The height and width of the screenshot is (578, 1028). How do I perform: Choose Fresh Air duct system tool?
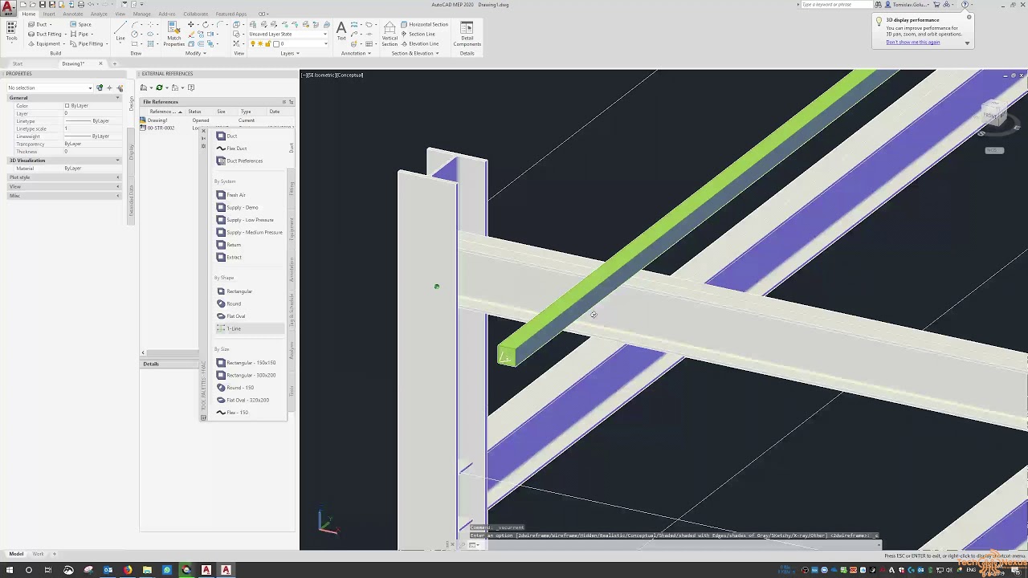(231, 195)
